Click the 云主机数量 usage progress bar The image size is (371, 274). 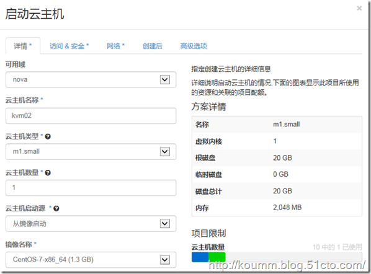point(277,257)
